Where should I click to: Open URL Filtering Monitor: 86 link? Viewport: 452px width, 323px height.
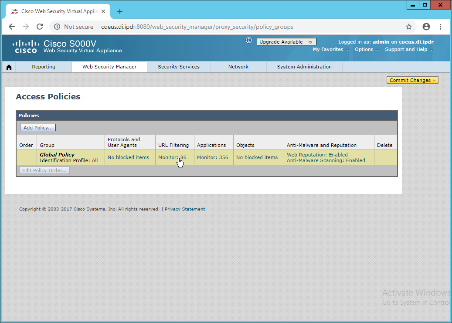click(172, 157)
